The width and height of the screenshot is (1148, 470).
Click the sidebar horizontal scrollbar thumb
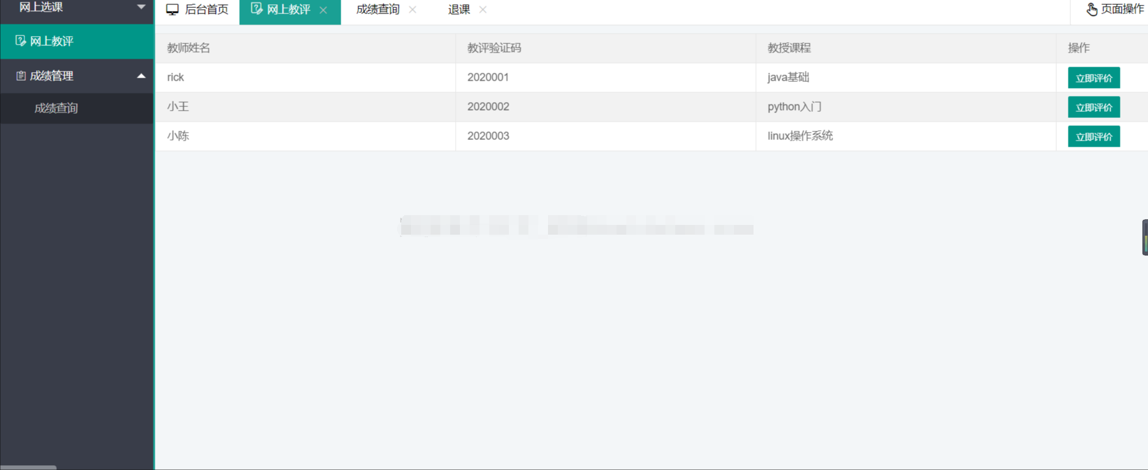(28, 468)
